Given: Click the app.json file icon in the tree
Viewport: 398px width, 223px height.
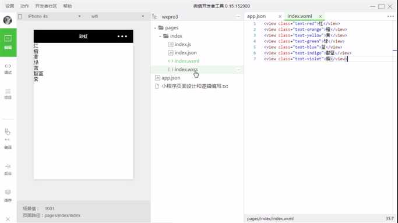Looking at the screenshot, I should 157,78.
